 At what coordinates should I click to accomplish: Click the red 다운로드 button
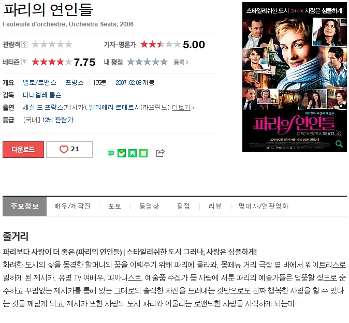pyautogui.click(x=23, y=150)
